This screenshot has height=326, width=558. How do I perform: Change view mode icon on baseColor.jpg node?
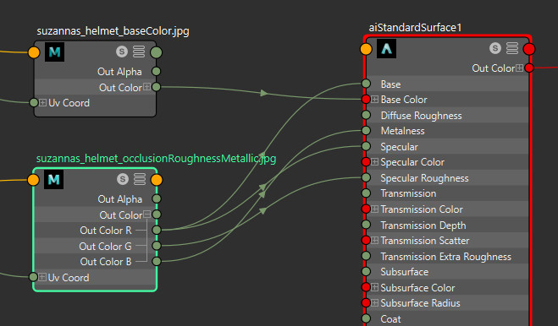139,52
